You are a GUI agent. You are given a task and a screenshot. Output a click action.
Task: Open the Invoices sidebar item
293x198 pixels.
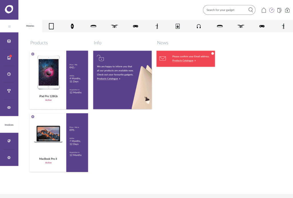click(9, 125)
